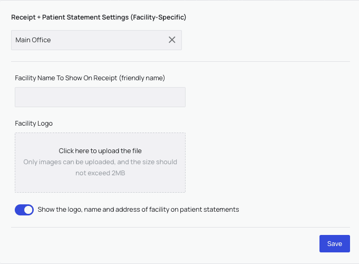Image resolution: width=359 pixels, height=264 pixels.
Task: Click the 'Only images can be uploaded' hint line
Action: (x=100, y=162)
